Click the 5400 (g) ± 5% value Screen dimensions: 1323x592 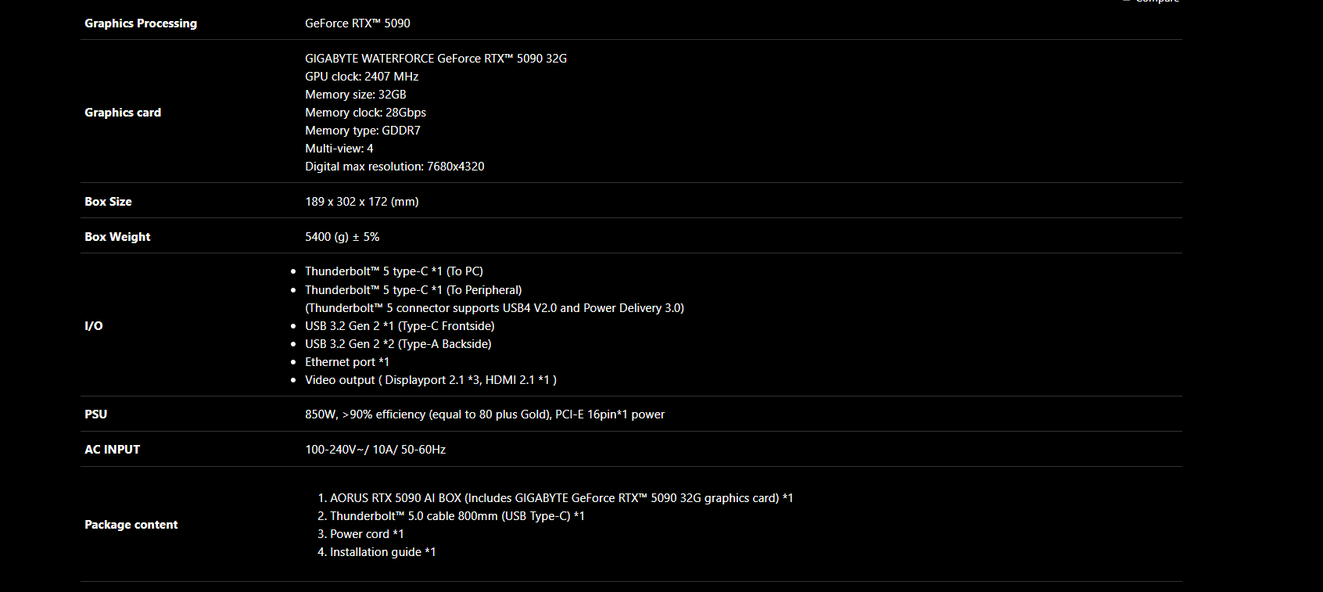coord(342,237)
